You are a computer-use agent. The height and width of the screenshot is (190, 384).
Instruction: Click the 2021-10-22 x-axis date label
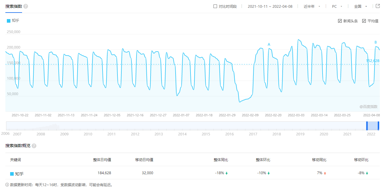pyautogui.click(x=20, y=115)
